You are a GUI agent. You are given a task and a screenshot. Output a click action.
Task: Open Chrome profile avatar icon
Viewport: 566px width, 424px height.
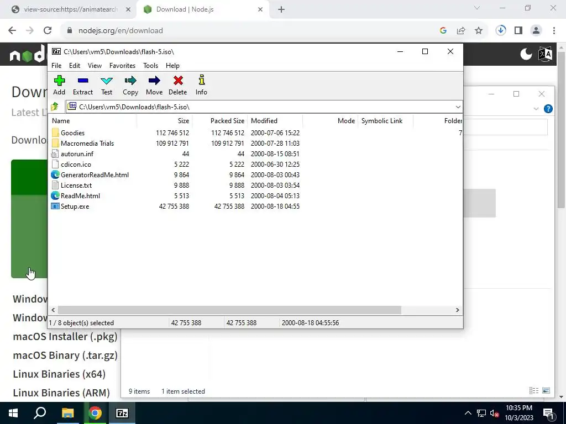[536, 31]
